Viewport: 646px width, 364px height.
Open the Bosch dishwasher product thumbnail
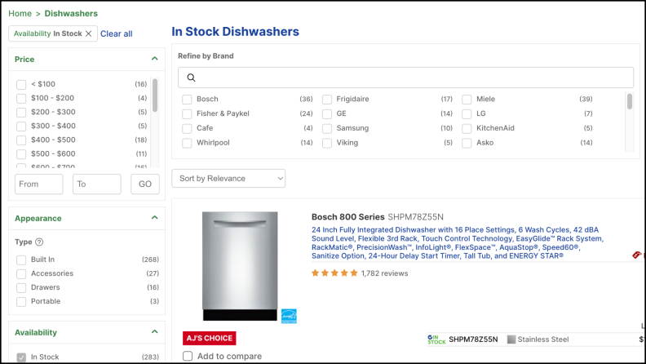[x=240, y=266]
